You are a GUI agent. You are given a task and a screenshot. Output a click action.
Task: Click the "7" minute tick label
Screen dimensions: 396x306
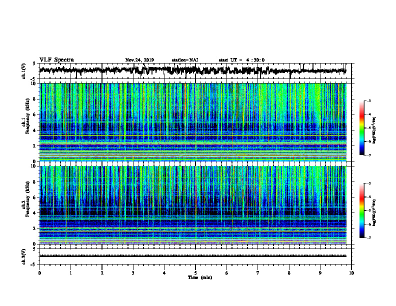point(258,273)
